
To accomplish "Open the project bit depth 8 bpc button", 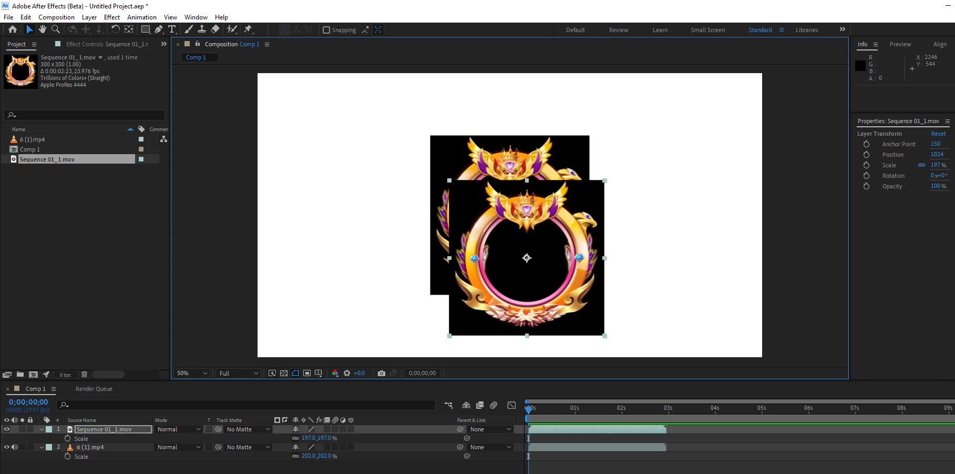I will (x=65, y=375).
